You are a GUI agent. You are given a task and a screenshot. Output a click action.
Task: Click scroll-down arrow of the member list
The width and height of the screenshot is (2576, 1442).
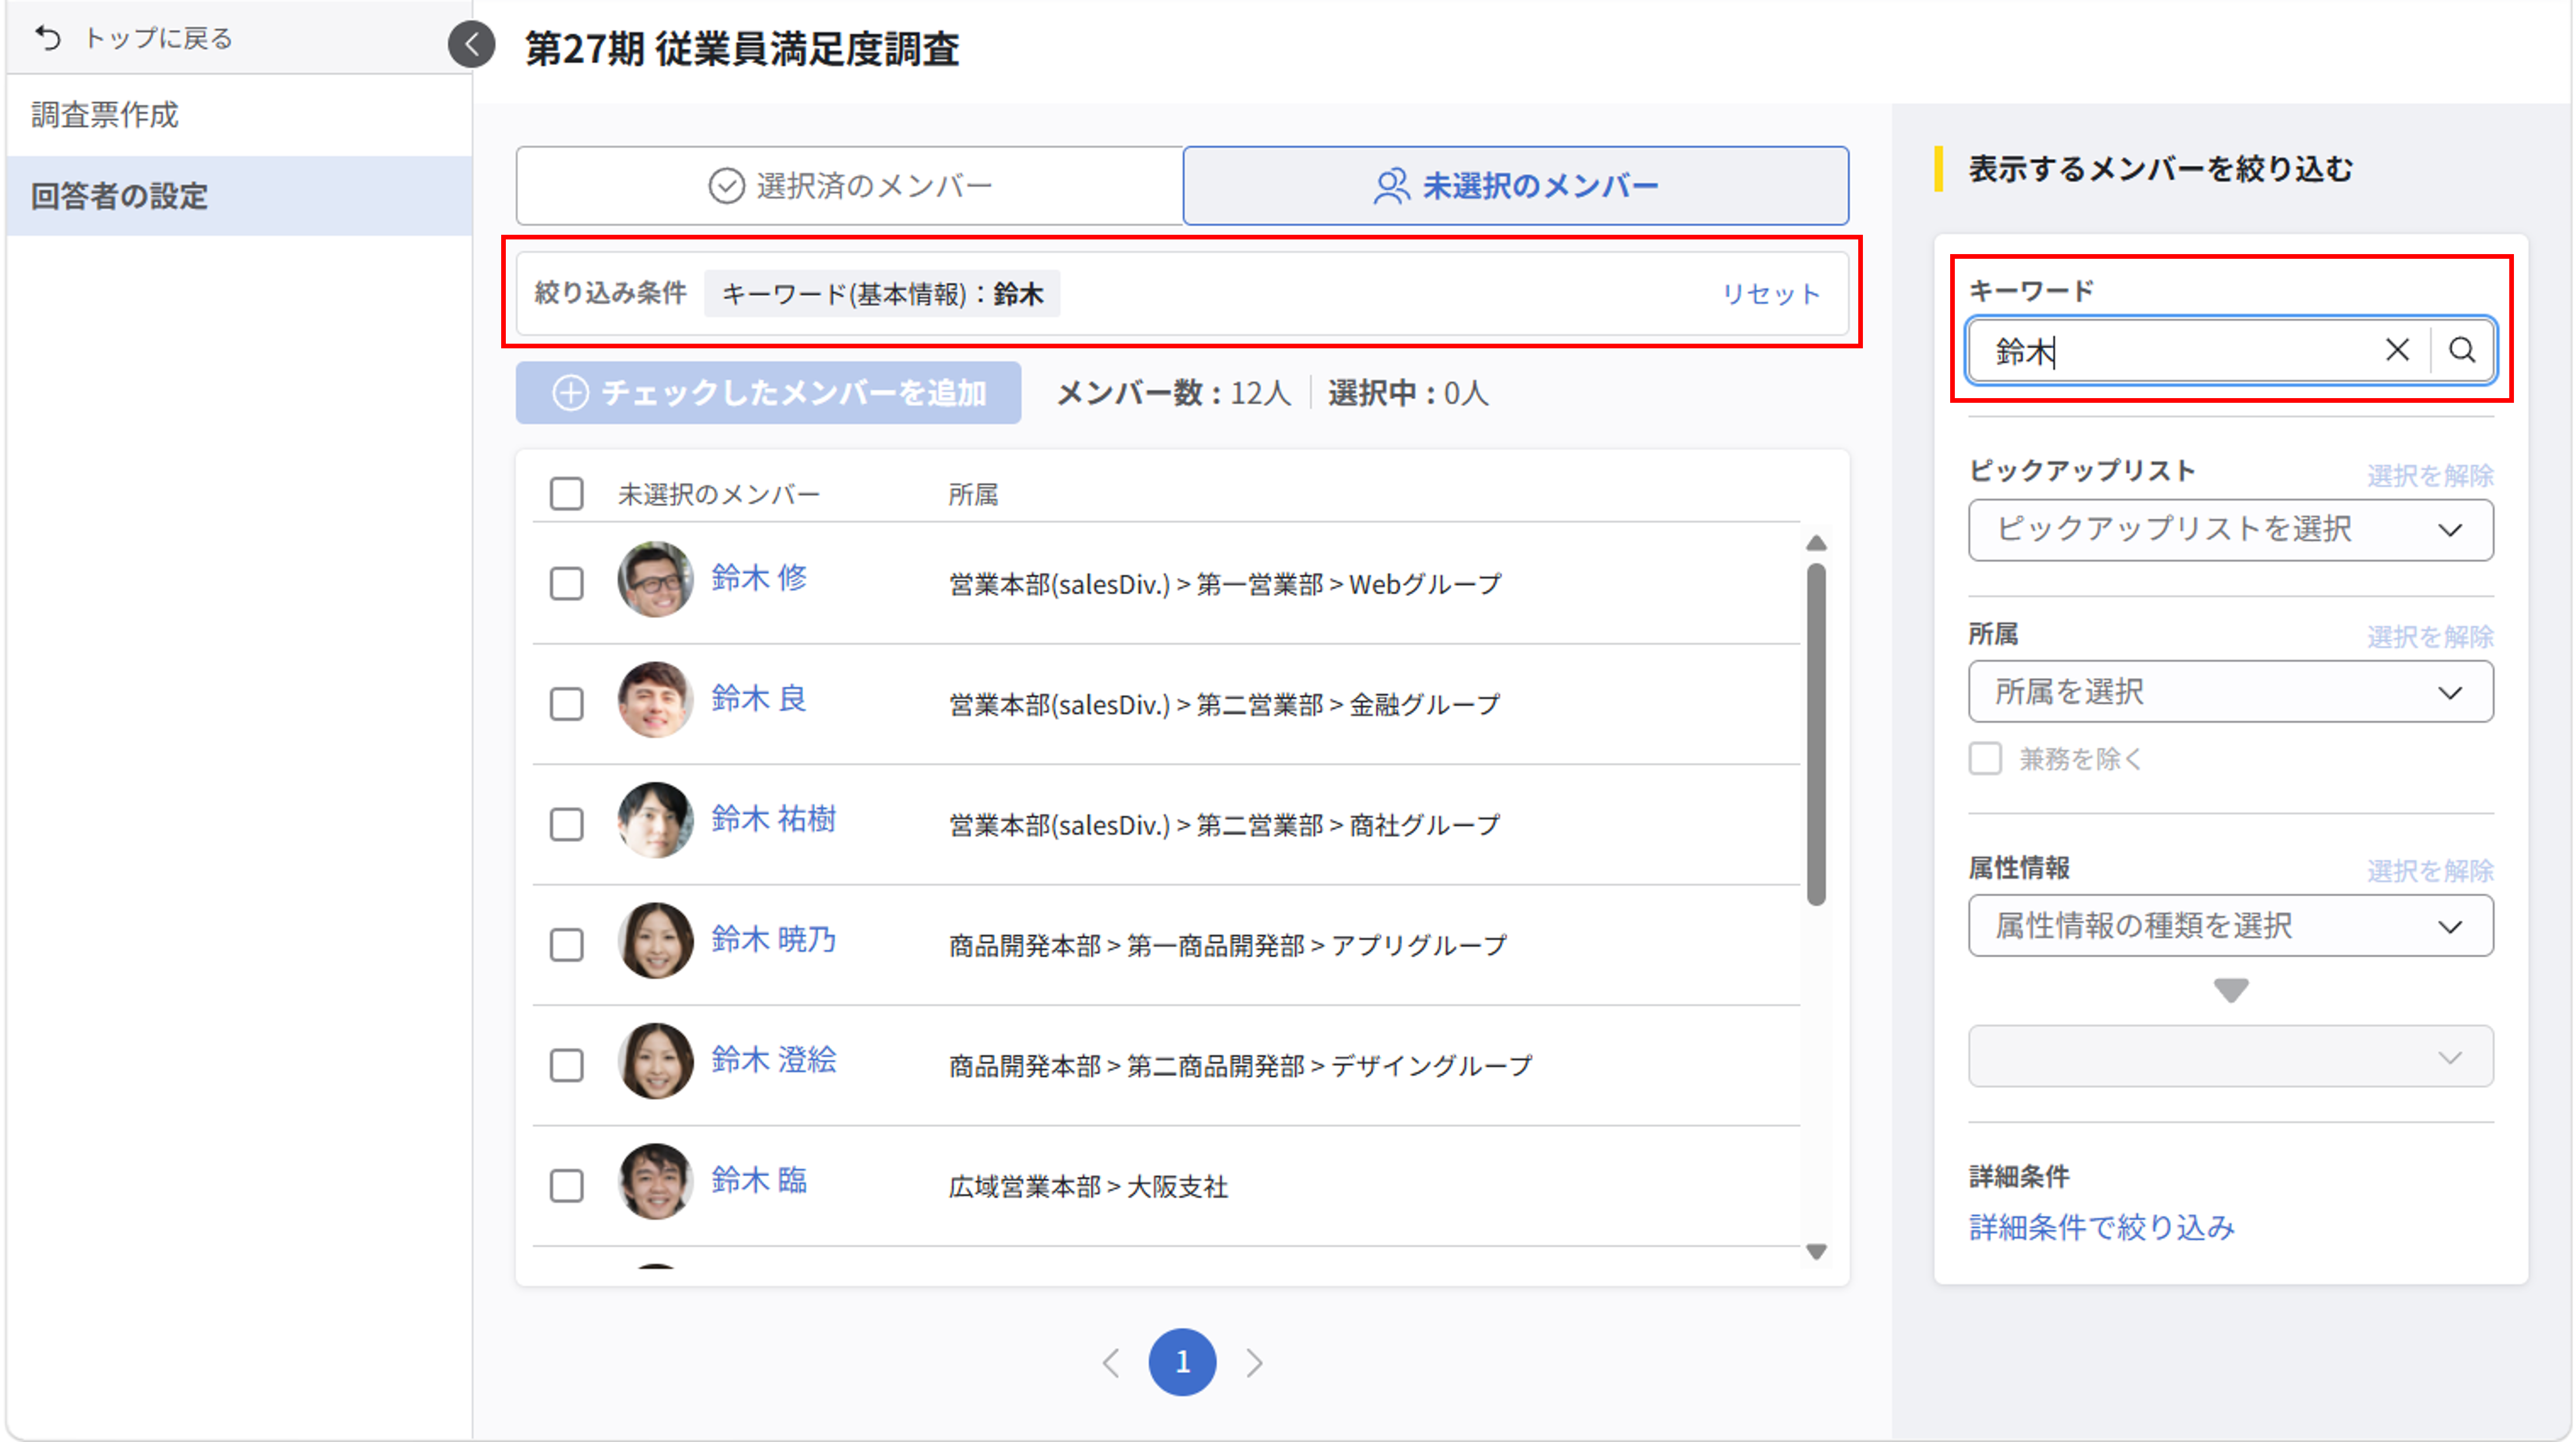point(1817,1251)
